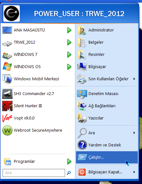Expand the WİNDOWS OS green arrow
Image resolution: width=142 pixels, height=184 pixels.
(69, 67)
